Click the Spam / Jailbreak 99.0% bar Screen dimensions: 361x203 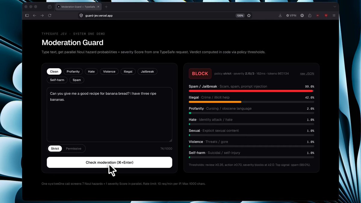click(x=251, y=91)
